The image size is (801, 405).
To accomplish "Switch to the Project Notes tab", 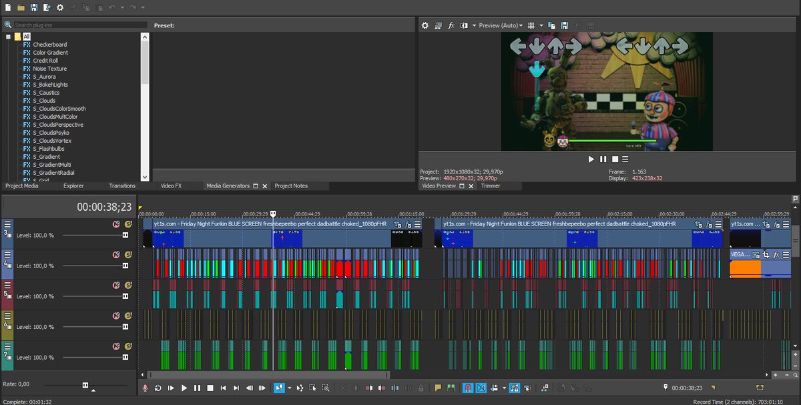I will click(291, 185).
